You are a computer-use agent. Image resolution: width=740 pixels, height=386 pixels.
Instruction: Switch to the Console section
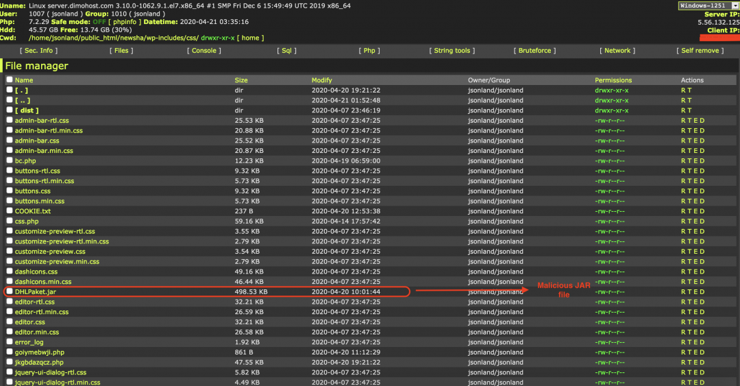203,51
